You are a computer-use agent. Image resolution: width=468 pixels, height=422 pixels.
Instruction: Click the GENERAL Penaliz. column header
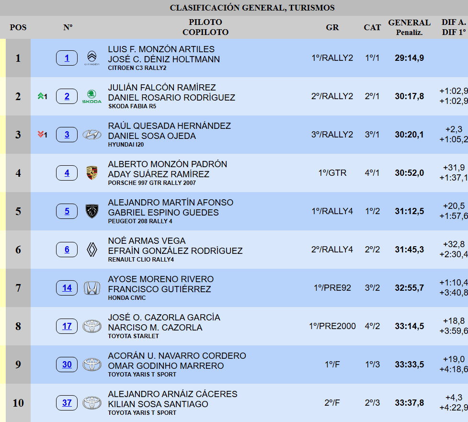click(x=409, y=27)
